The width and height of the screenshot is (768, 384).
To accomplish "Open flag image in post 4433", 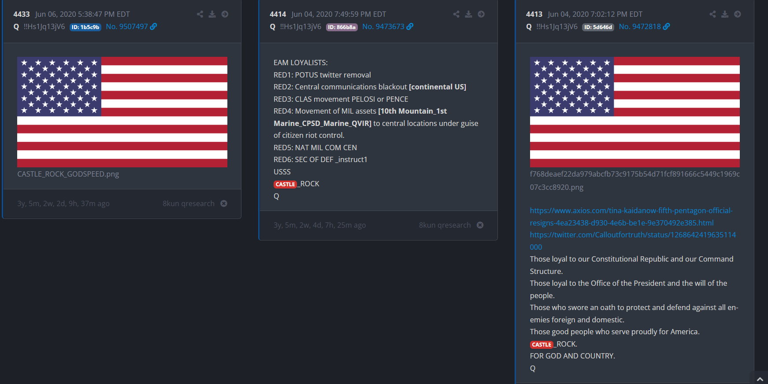I will (x=122, y=112).
